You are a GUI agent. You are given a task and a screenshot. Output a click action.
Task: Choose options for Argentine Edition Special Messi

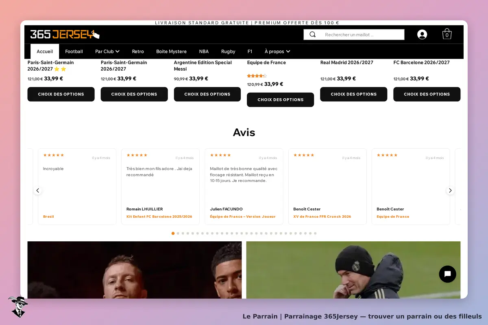pyautogui.click(x=207, y=94)
